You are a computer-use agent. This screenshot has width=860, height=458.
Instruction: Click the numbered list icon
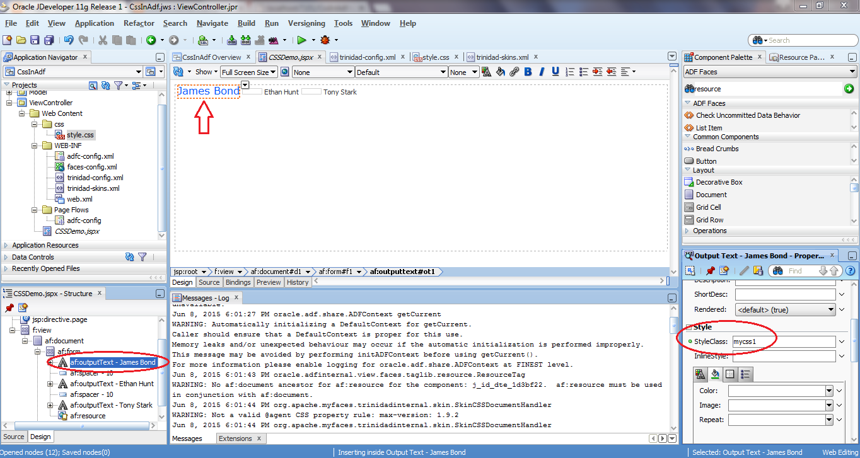coord(569,72)
